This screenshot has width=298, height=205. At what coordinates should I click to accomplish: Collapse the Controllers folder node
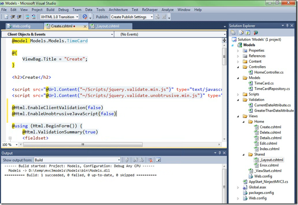(x=238, y=67)
